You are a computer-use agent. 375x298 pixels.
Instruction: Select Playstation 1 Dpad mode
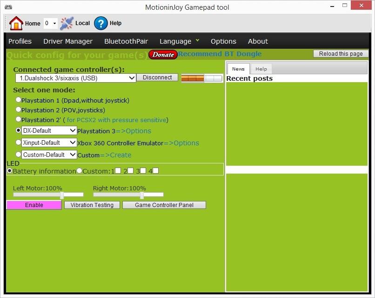[18, 99]
